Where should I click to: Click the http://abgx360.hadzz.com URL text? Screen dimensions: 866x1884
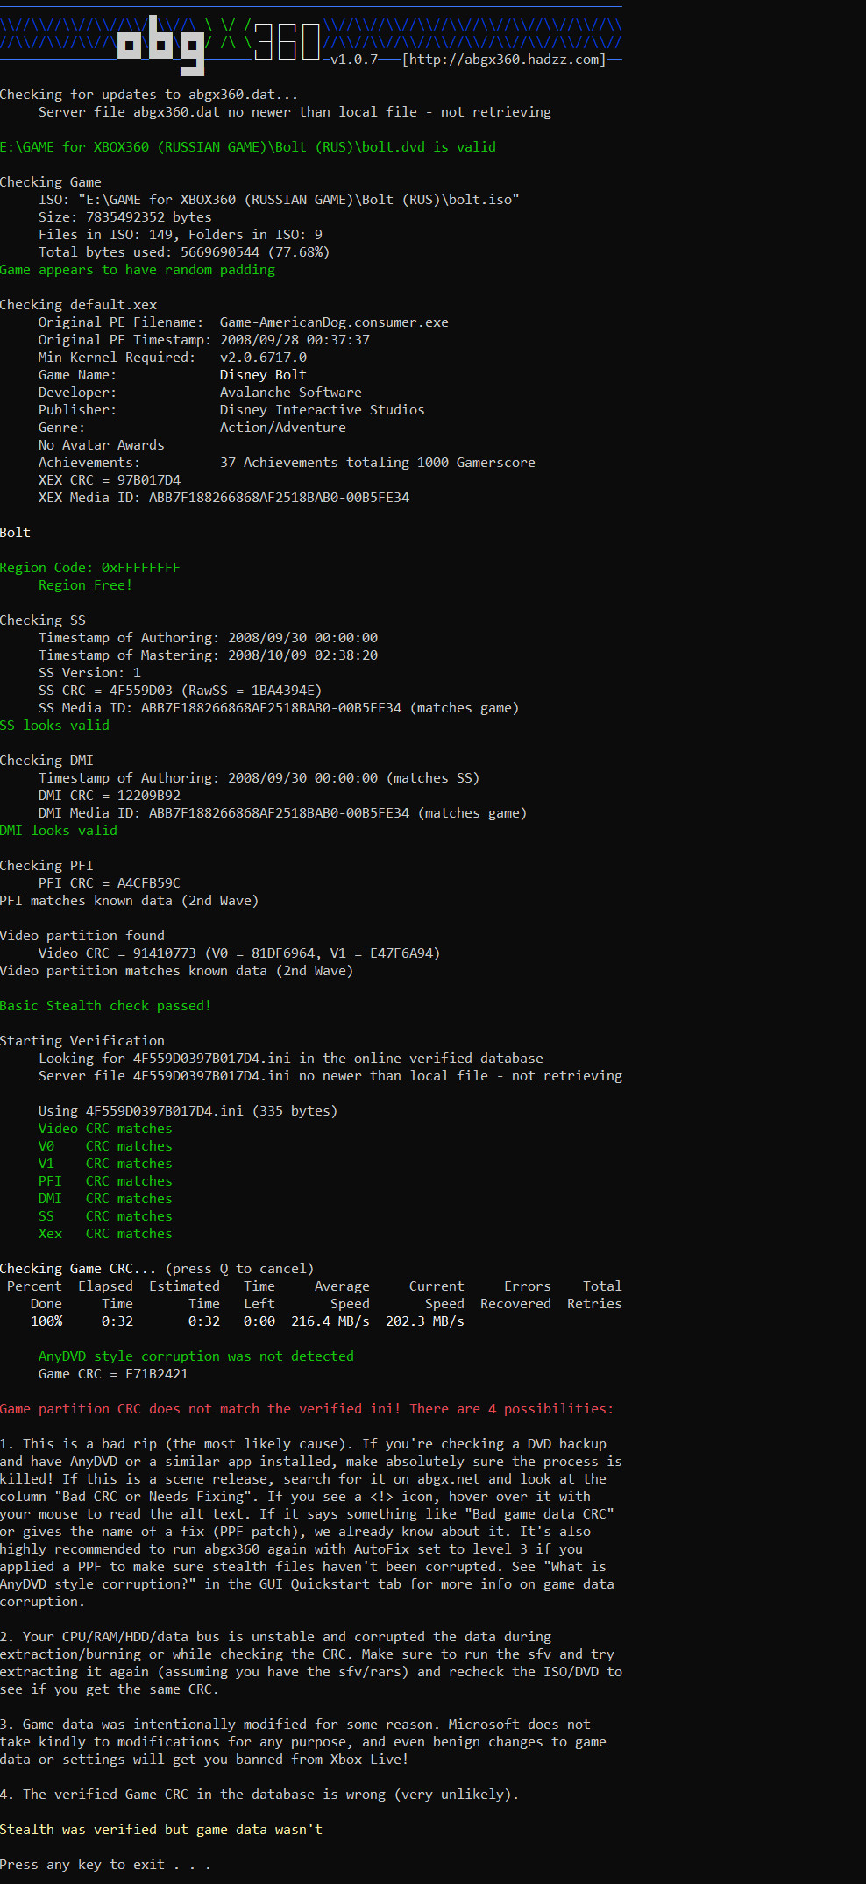[504, 60]
